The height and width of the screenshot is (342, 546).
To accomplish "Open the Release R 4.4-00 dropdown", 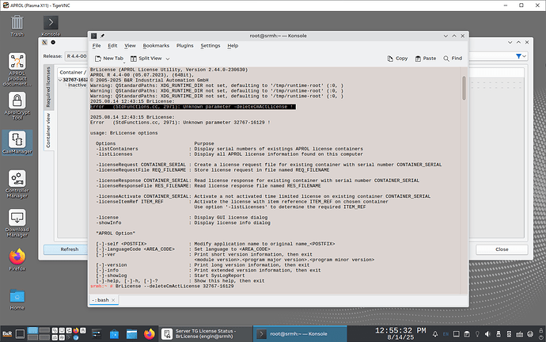I will click(x=76, y=56).
